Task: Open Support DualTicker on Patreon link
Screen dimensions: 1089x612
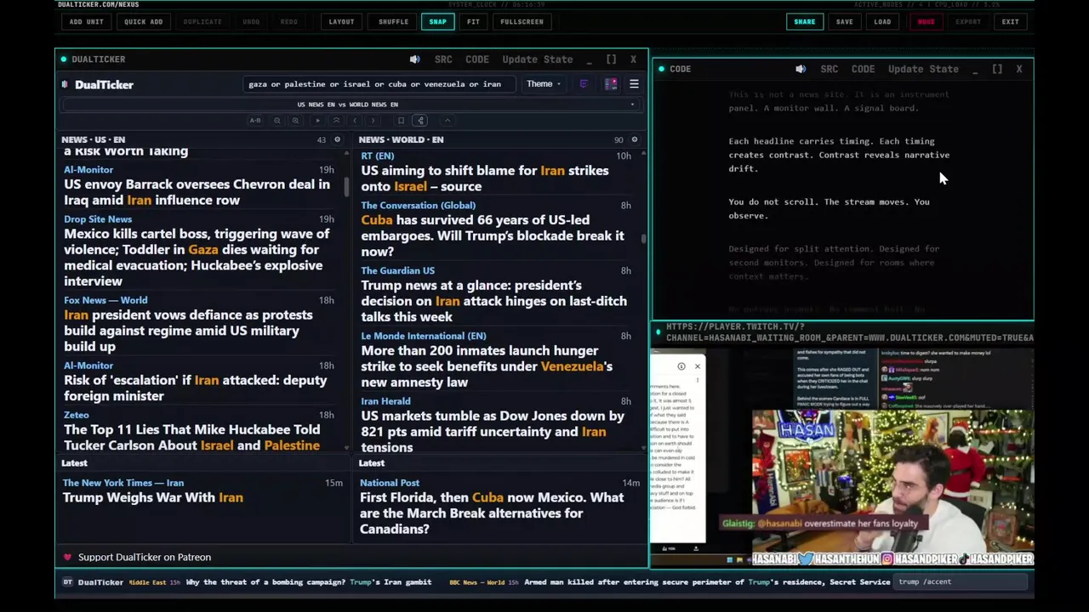Action: click(145, 558)
